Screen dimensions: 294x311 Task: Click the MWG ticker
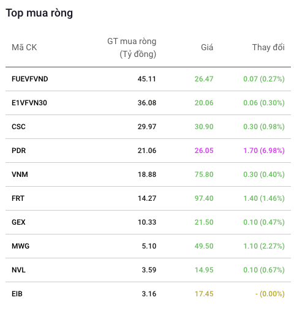tap(21, 246)
